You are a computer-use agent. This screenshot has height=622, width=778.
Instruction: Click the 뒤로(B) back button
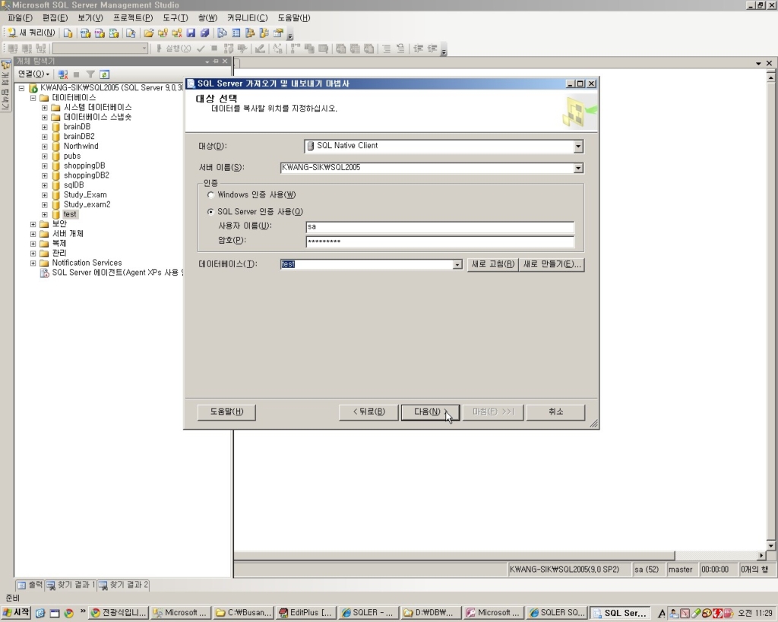coord(368,412)
